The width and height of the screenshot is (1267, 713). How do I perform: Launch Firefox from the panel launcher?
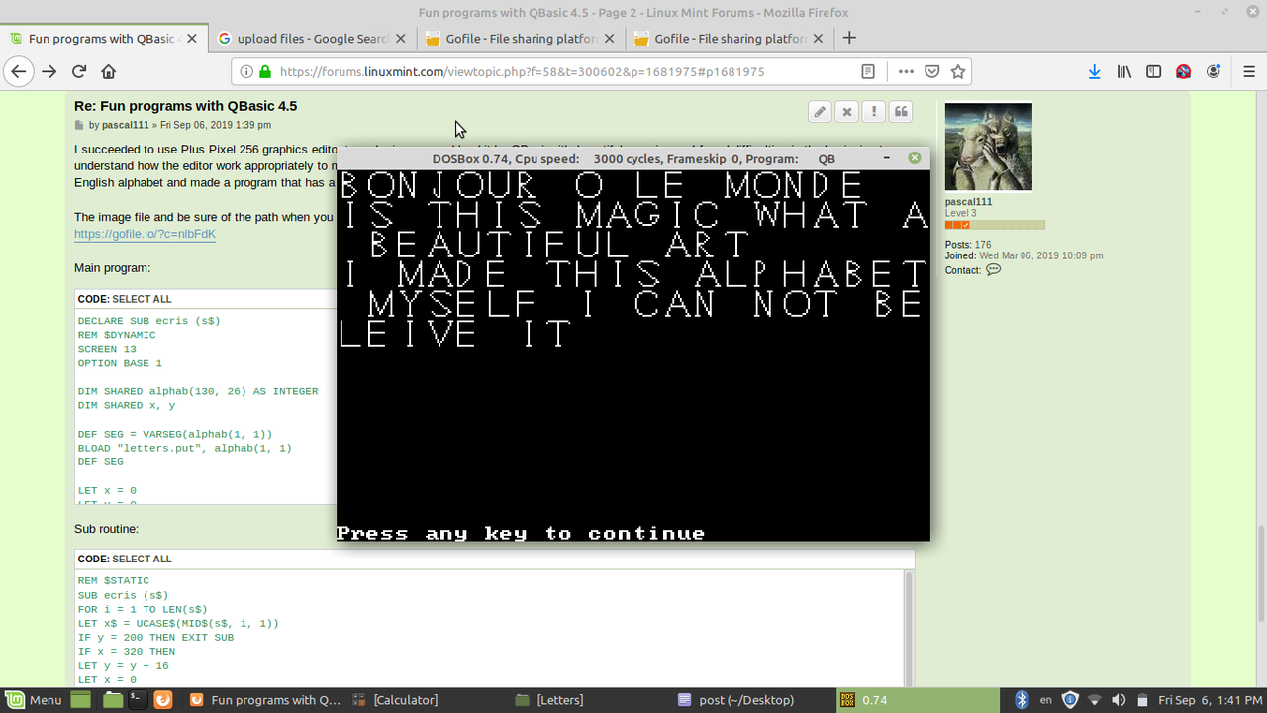tap(163, 699)
